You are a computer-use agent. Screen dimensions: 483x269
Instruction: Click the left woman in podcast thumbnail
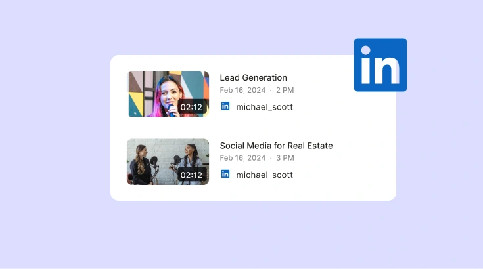point(141,165)
